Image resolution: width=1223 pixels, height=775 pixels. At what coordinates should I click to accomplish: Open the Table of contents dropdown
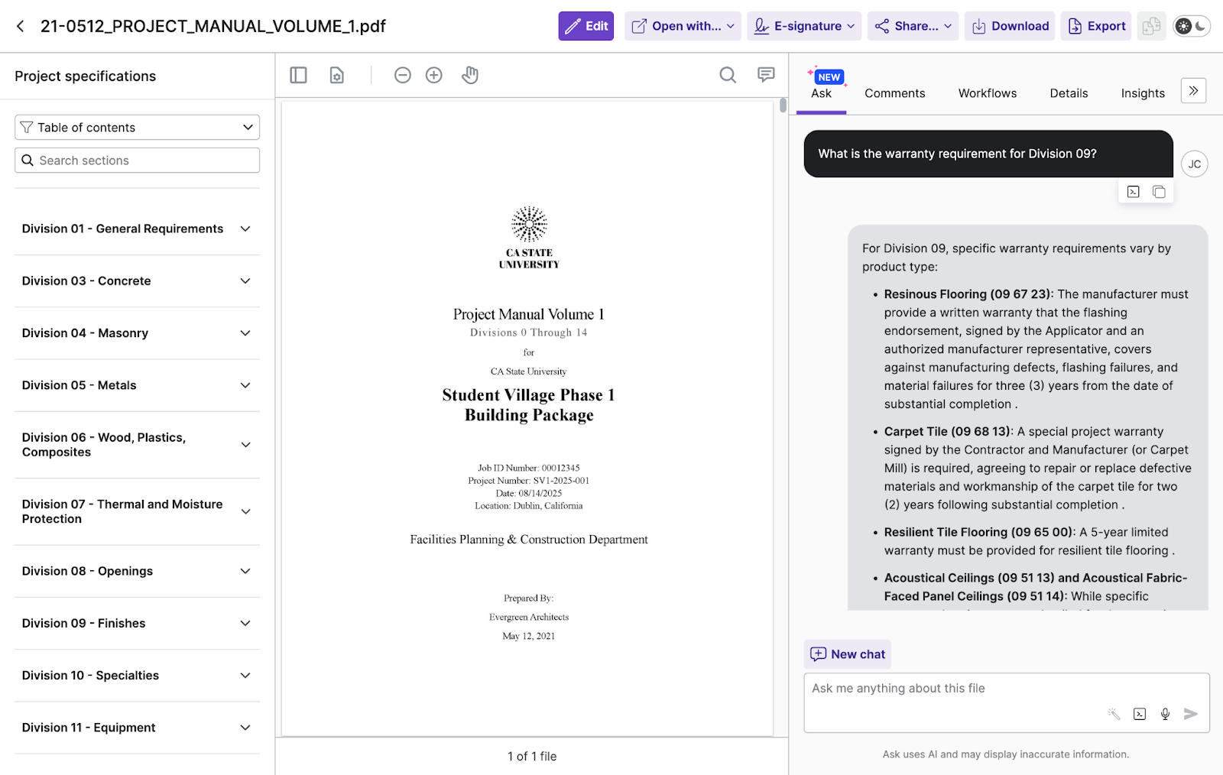point(138,128)
